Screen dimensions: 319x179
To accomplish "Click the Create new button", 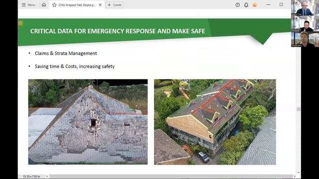I will tap(115, 5).
